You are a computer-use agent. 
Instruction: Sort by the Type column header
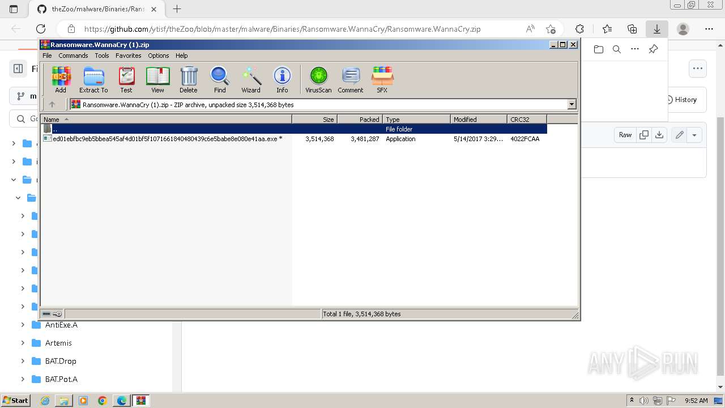pyautogui.click(x=416, y=119)
